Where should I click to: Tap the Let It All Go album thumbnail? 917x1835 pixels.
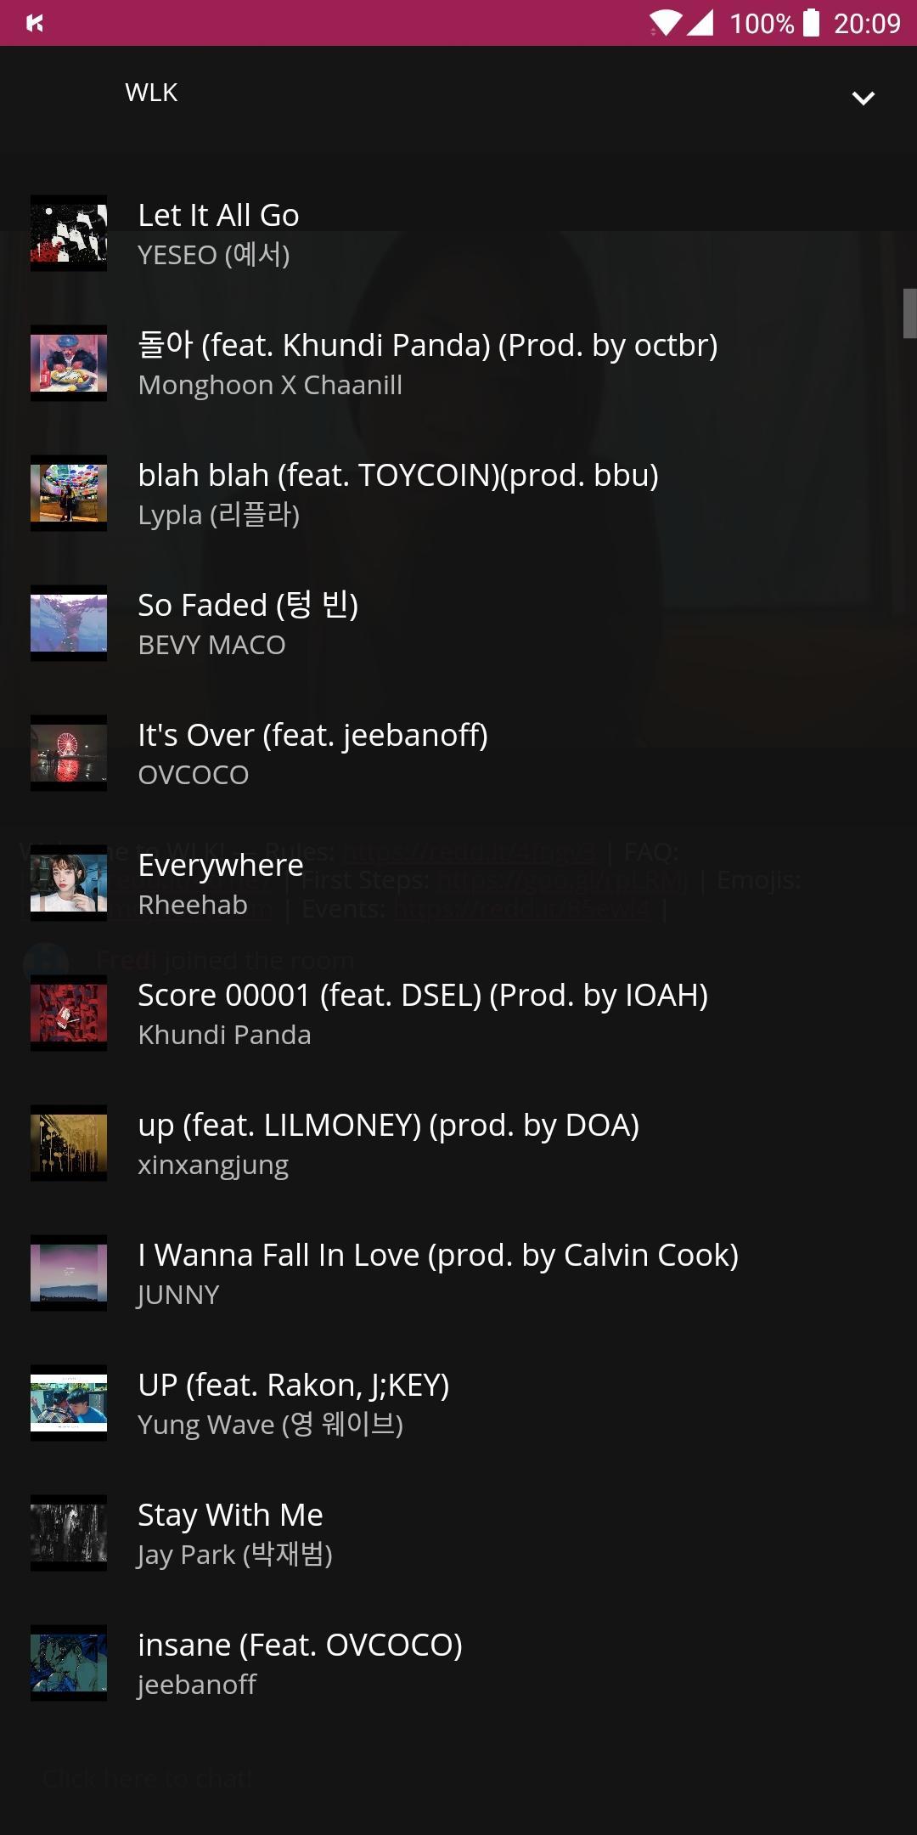pos(69,233)
